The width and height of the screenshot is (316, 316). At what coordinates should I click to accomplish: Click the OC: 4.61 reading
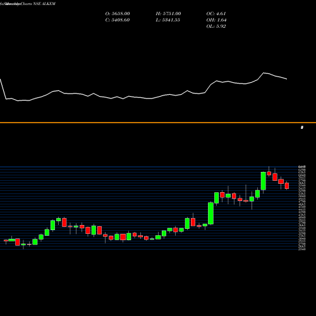coord(216,14)
